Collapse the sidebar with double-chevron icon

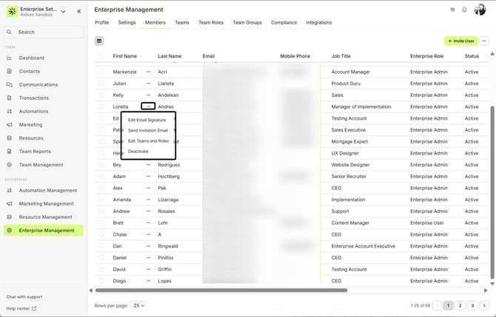pos(79,12)
